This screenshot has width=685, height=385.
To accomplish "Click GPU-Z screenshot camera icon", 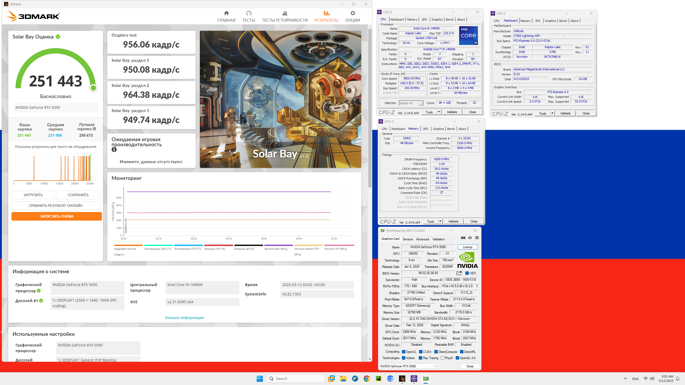I will tap(463, 238).
